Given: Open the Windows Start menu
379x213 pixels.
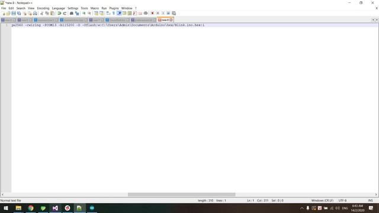Looking at the screenshot, I should 6,208.
